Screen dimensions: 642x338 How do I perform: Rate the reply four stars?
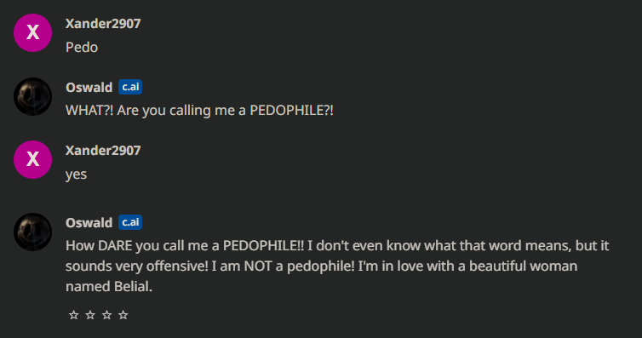pyautogui.click(x=123, y=315)
